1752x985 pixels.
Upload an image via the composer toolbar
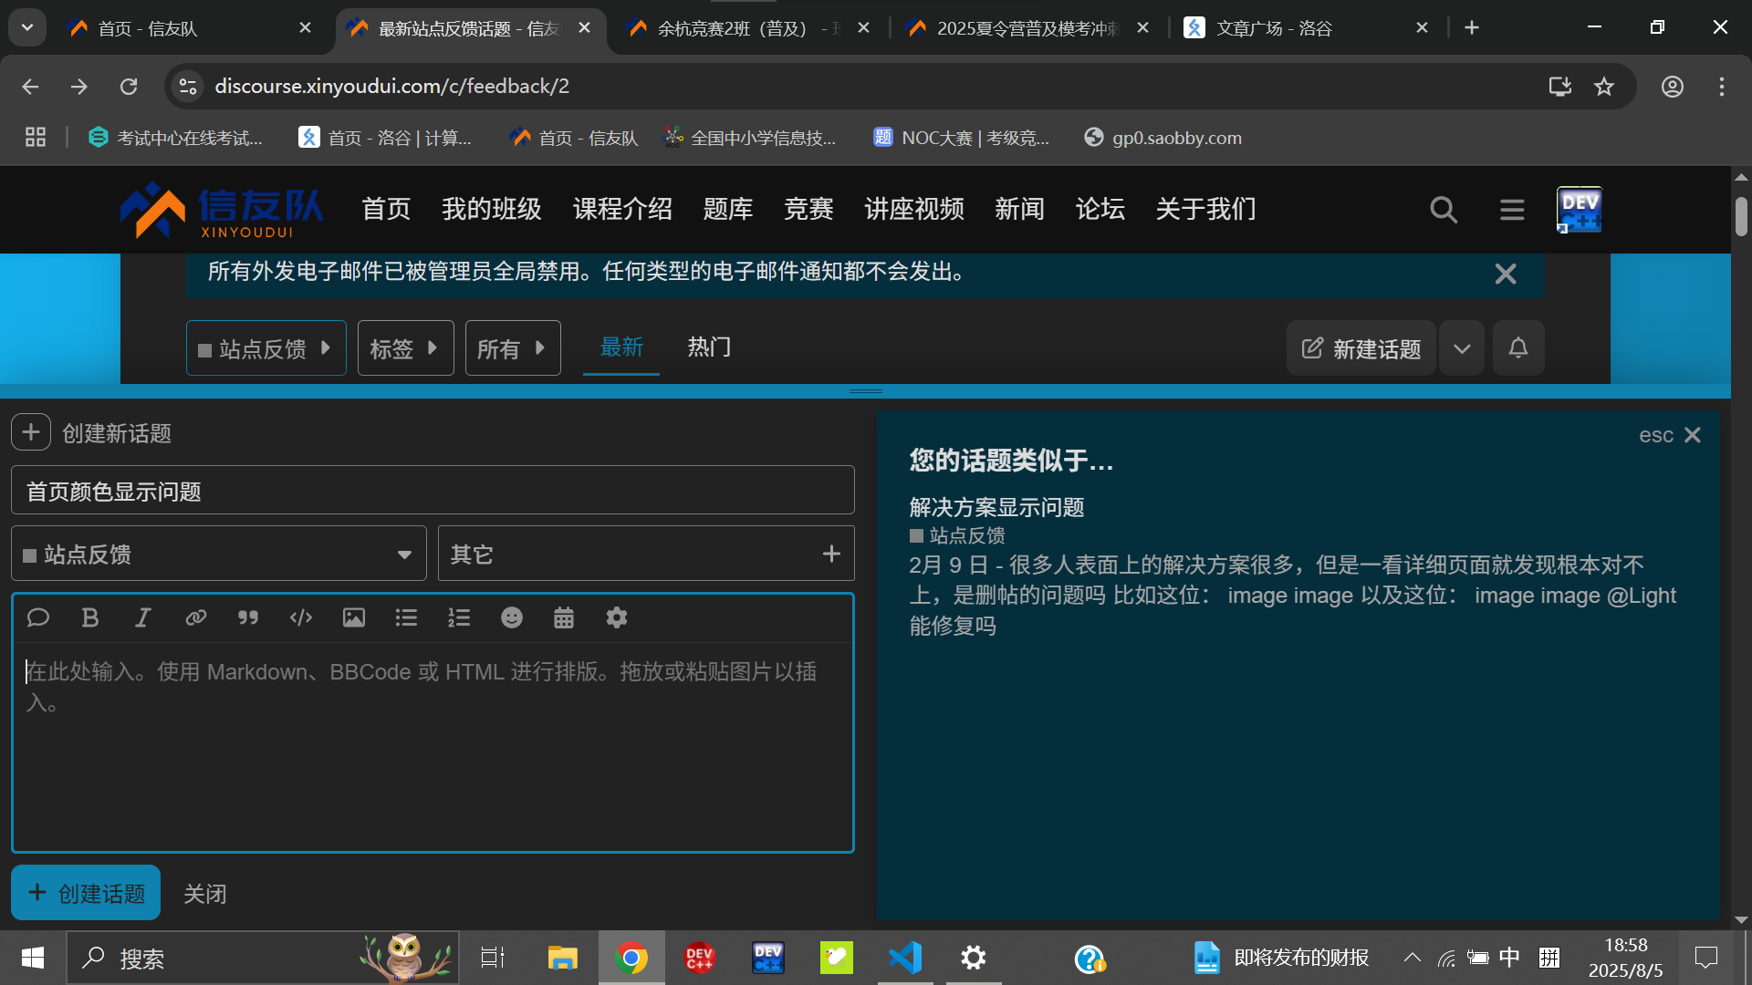pos(353,617)
